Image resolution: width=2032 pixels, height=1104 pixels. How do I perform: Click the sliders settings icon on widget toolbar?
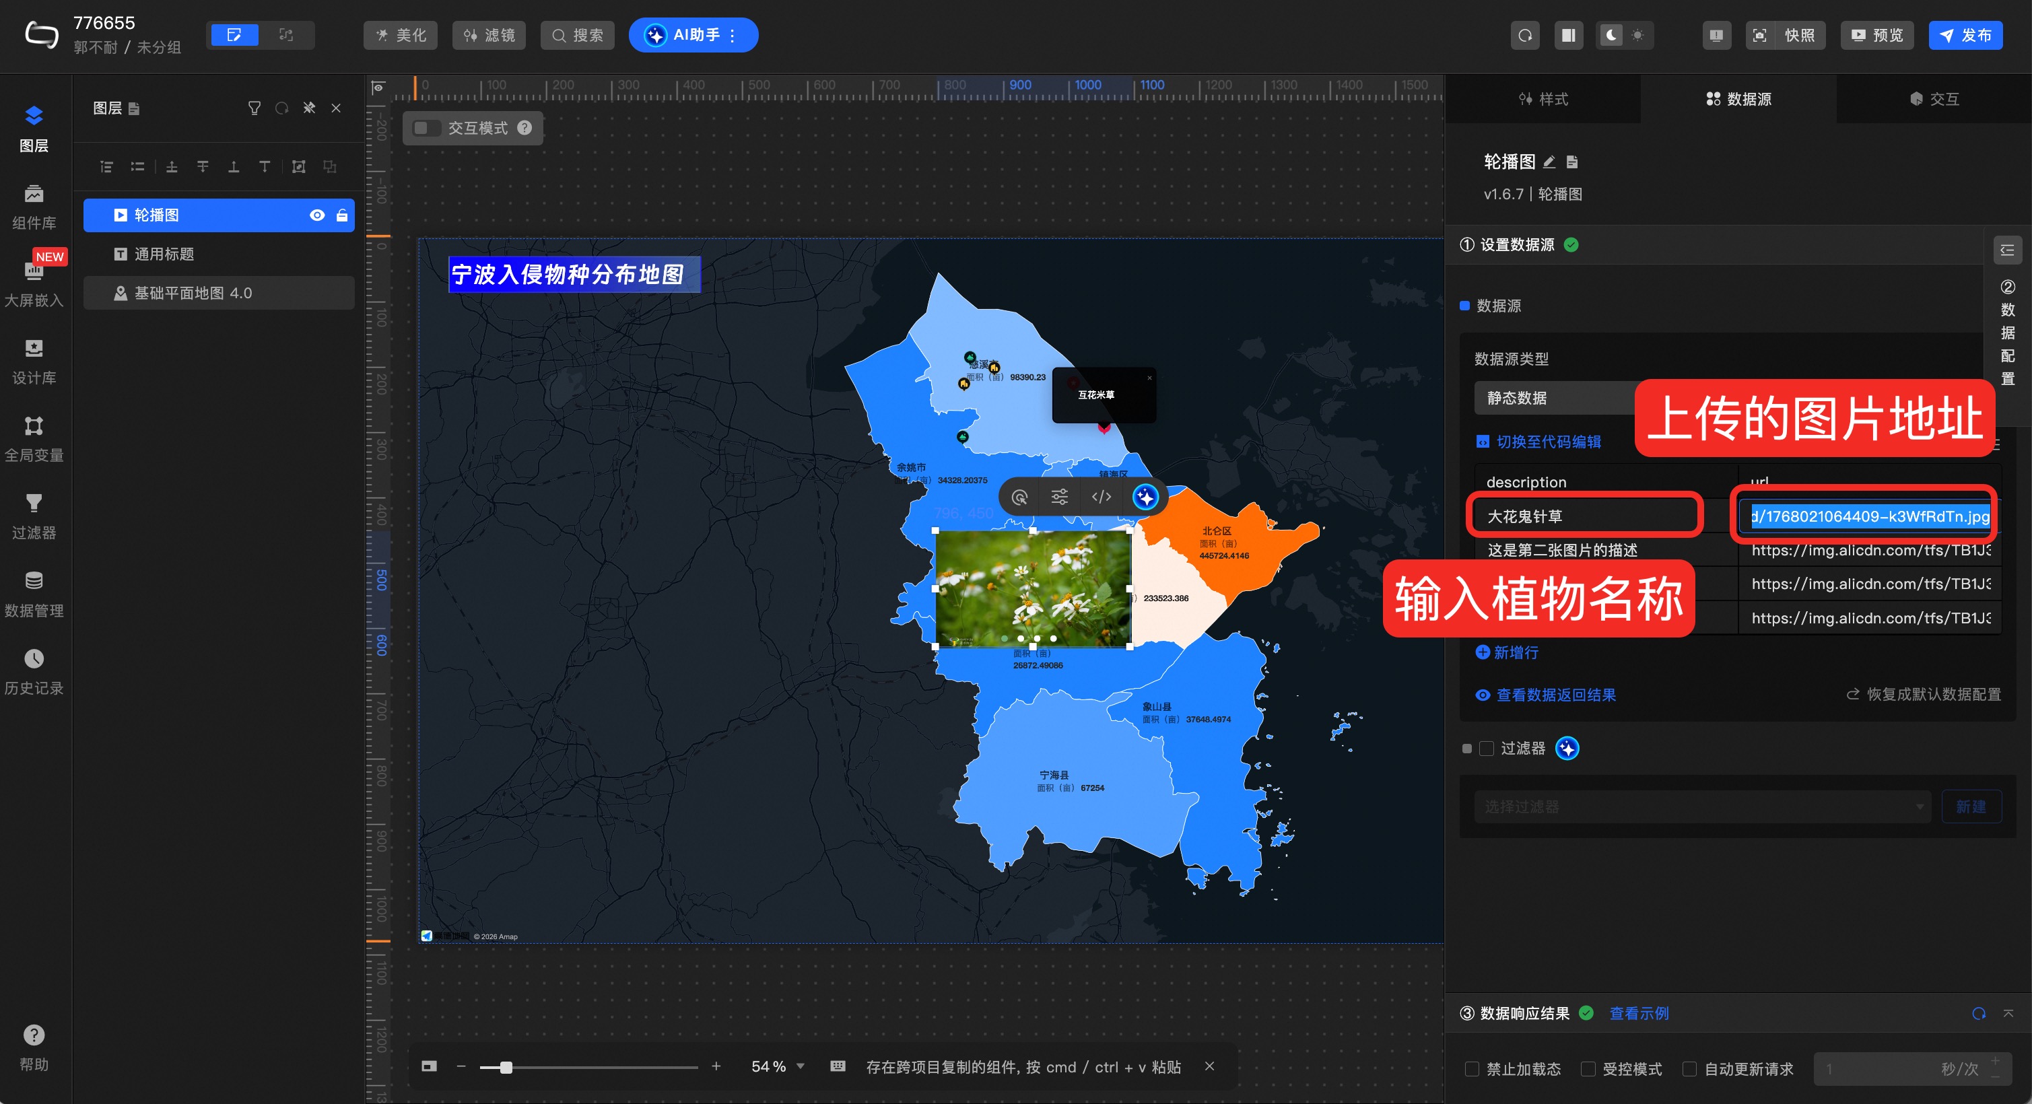[1059, 497]
